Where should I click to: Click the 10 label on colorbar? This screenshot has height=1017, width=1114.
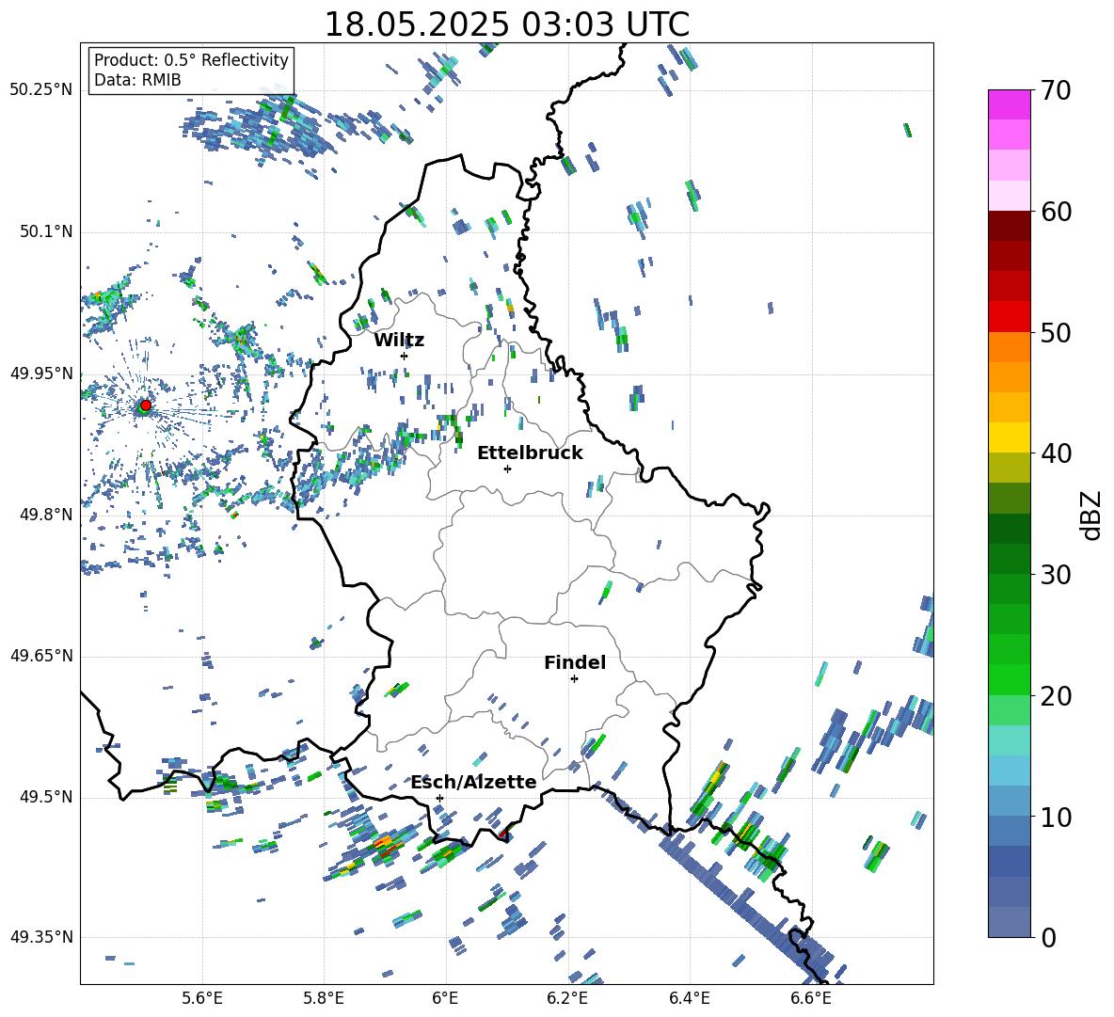[x=1055, y=817]
